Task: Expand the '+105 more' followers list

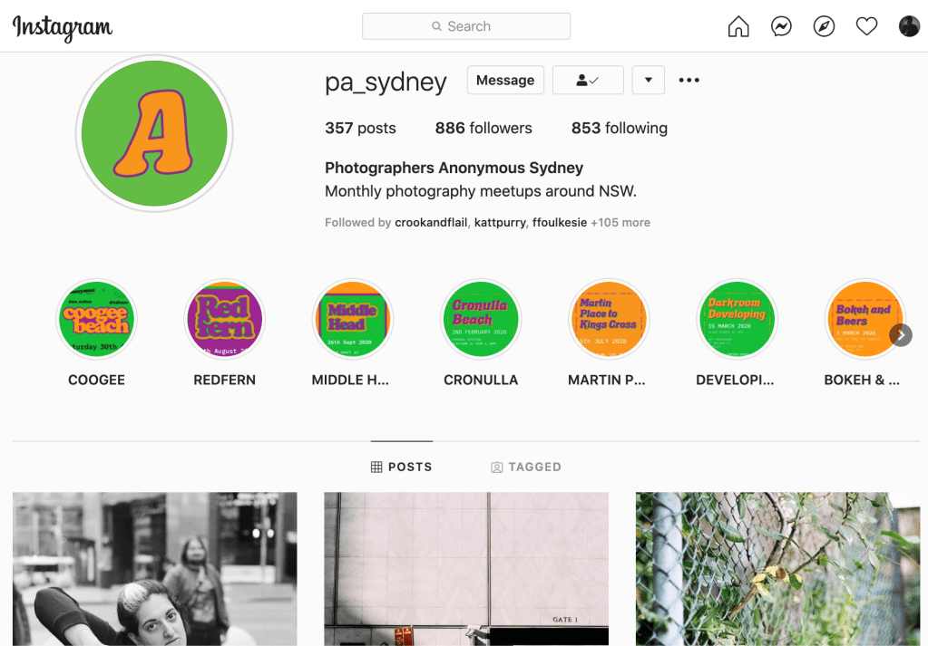Action: tap(620, 222)
